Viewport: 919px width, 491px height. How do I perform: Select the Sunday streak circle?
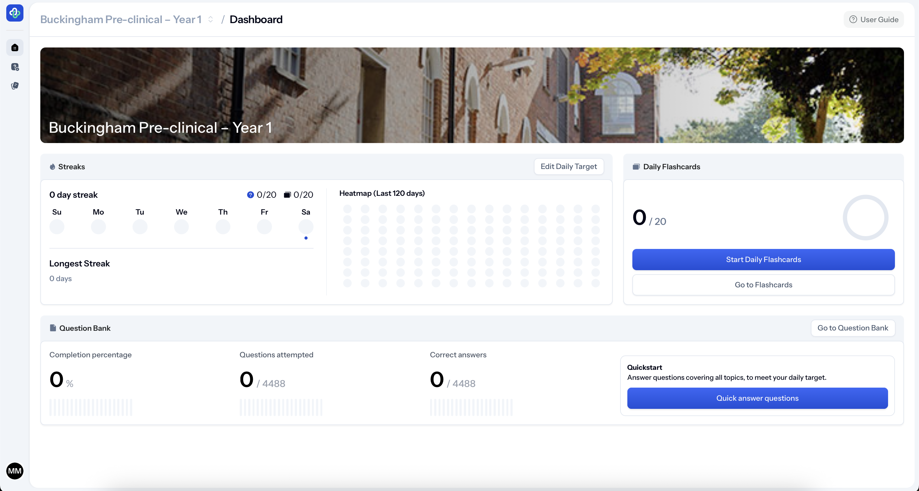pos(57,227)
